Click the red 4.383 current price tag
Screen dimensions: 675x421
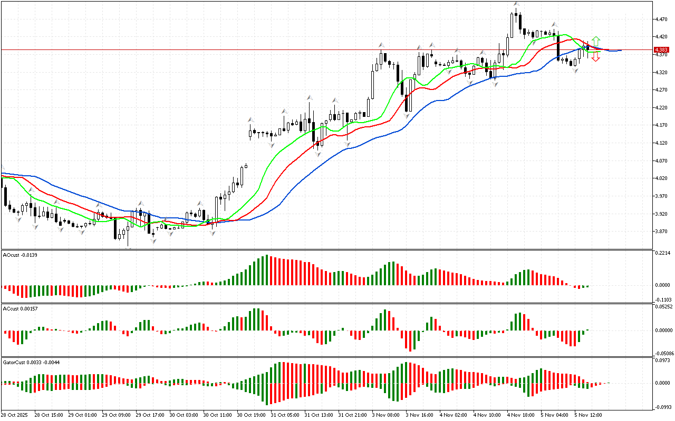660,50
